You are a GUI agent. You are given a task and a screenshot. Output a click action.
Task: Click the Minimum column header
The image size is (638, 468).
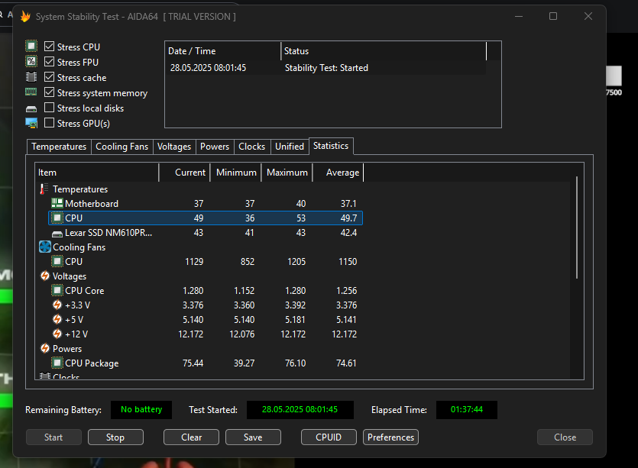pyautogui.click(x=235, y=173)
